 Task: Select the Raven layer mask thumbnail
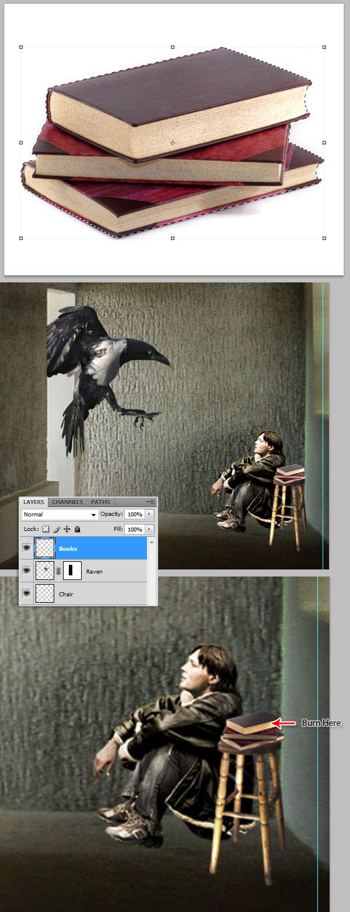(x=72, y=571)
